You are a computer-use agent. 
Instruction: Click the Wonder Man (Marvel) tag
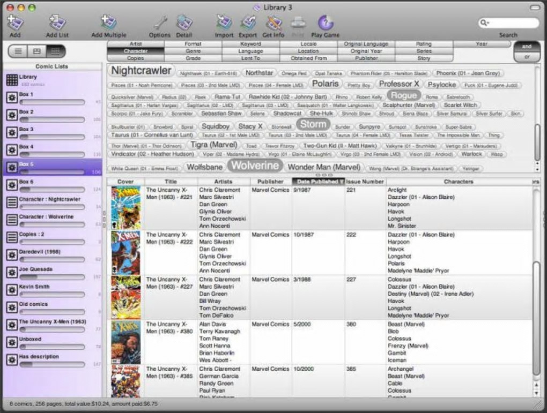[x=324, y=167]
